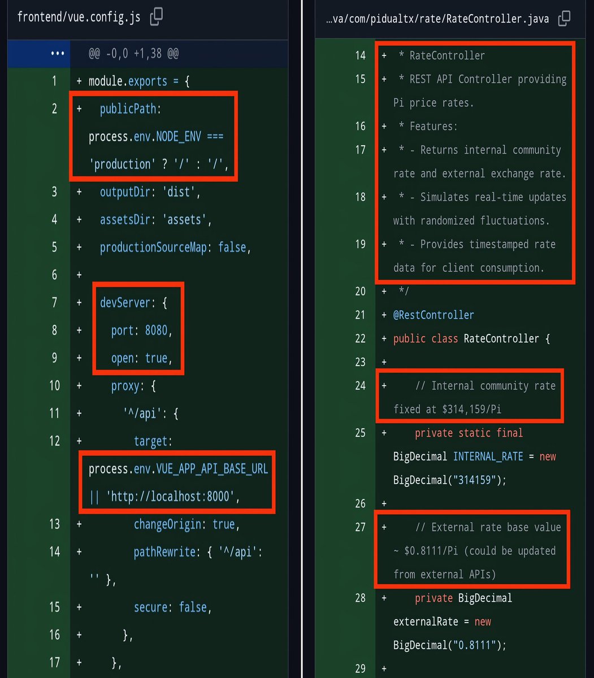Click "assetsDir: 'assets'," line
This screenshot has width=594, height=678.
click(x=156, y=219)
